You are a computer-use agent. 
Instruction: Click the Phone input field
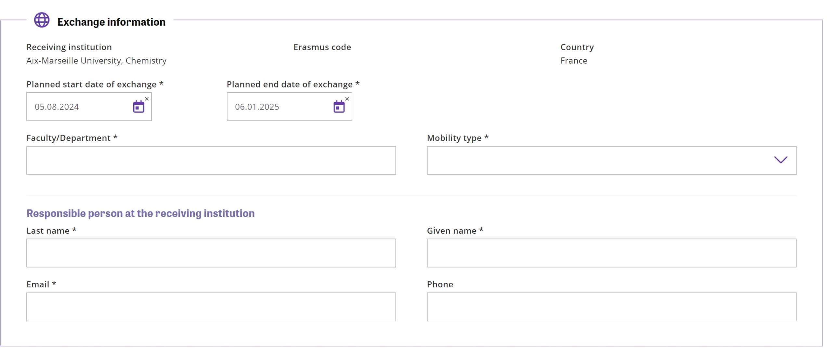coord(611,306)
